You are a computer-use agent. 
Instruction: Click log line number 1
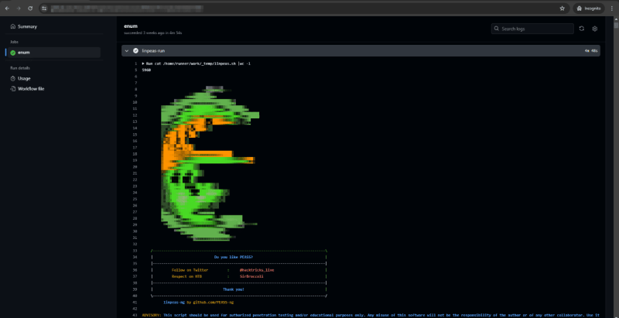click(x=135, y=63)
